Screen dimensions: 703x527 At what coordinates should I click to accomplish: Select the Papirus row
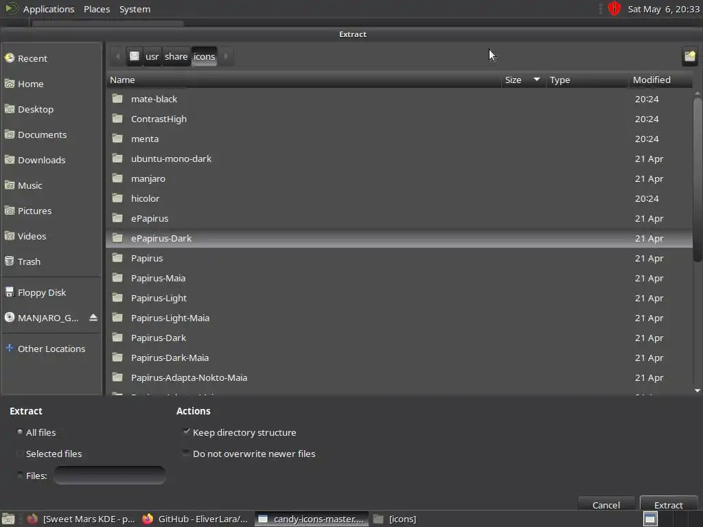point(399,258)
